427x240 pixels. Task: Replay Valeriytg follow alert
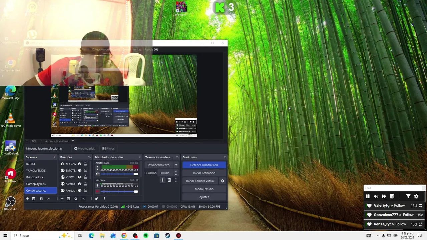tap(421, 206)
